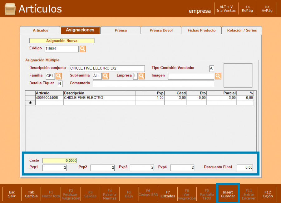Select the Fichas Producto tab
The image size is (281, 203).
pos(201,30)
